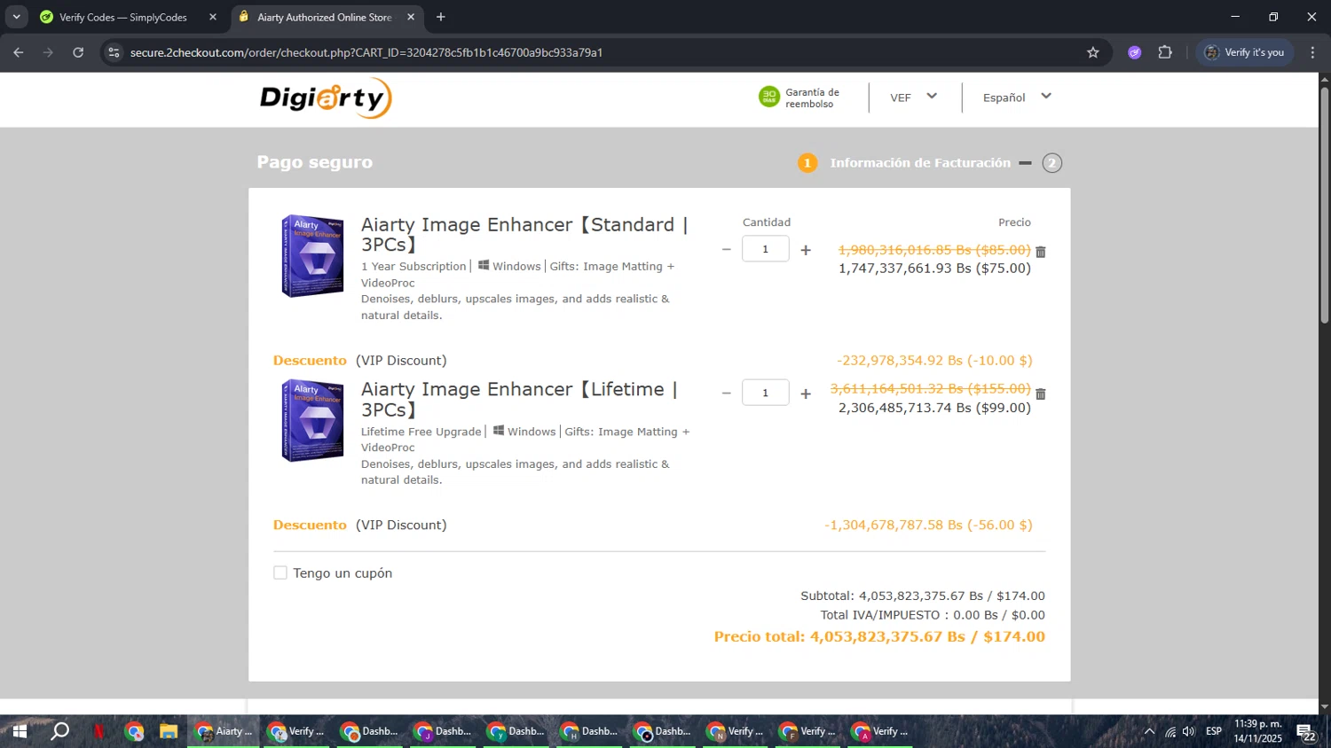
Task: Click the address bar URL
Action: [366, 52]
